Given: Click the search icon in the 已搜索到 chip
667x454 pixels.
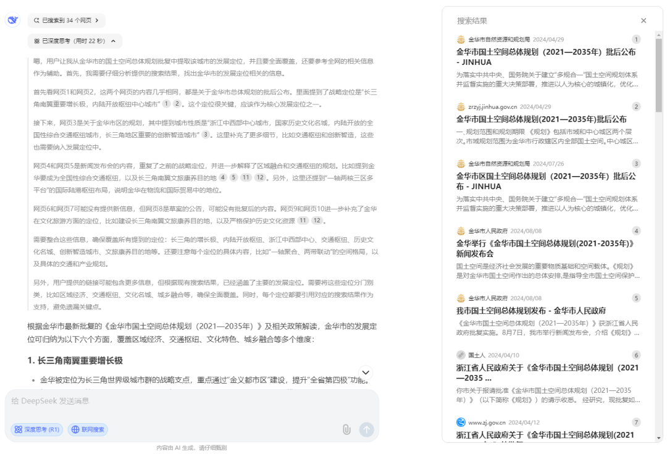Looking at the screenshot, I should point(36,20).
